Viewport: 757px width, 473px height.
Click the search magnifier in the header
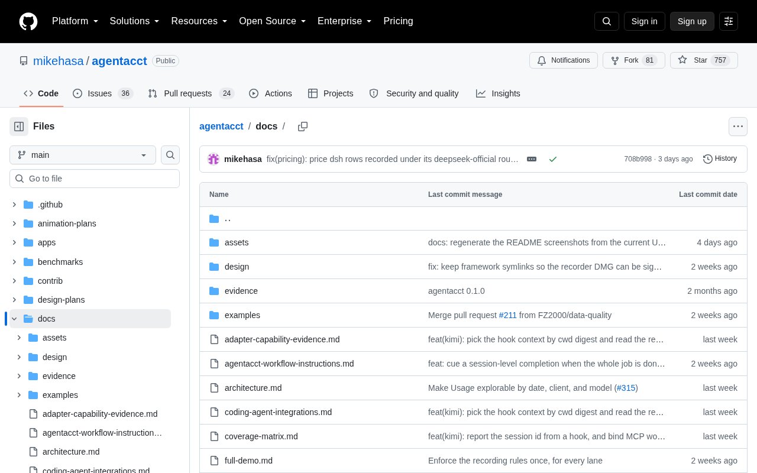[x=607, y=21]
